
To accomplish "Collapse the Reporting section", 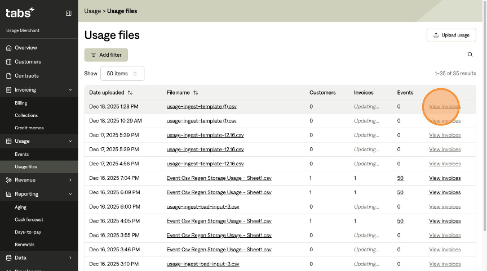I will pos(70,194).
